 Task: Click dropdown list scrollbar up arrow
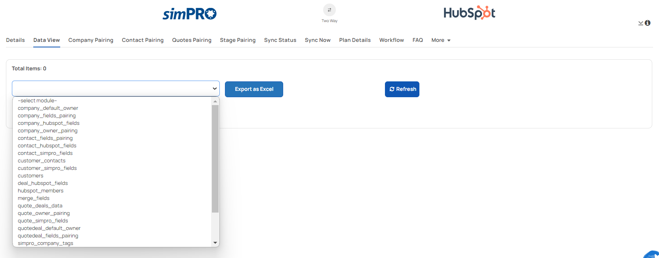pyautogui.click(x=215, y=101)
